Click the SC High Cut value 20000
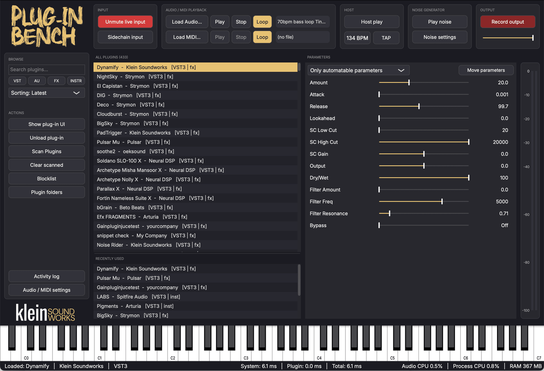544x371 pixels. coord(500,142)
